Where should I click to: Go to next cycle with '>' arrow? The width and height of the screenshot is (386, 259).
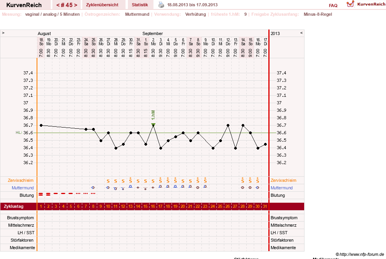click(76, 5)
